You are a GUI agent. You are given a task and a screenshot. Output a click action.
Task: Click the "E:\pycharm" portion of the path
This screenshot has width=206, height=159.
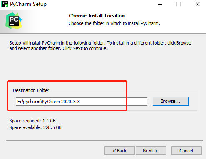pyautogui.click(x=29, y=102)
